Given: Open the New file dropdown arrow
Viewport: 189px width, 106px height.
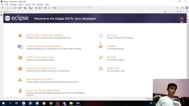Looking at the screenshot, I should click(5, 8).
